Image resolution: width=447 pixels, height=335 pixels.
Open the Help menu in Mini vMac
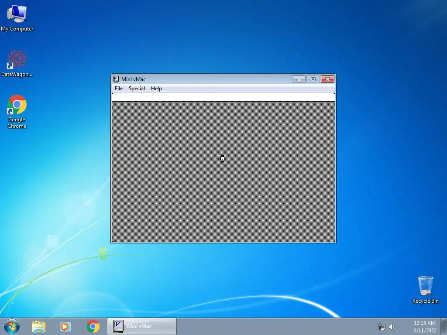(156, 89)
